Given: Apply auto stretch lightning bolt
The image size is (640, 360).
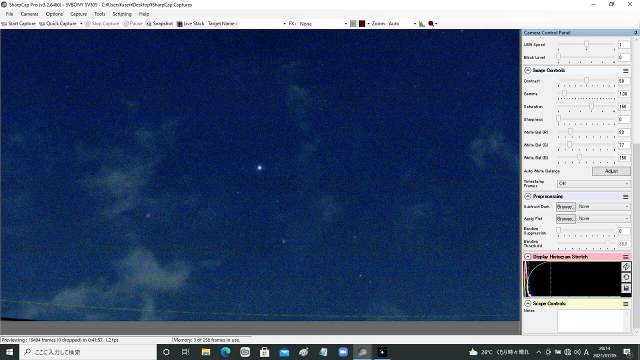Looking at the screenshot, I should [626, 266].
